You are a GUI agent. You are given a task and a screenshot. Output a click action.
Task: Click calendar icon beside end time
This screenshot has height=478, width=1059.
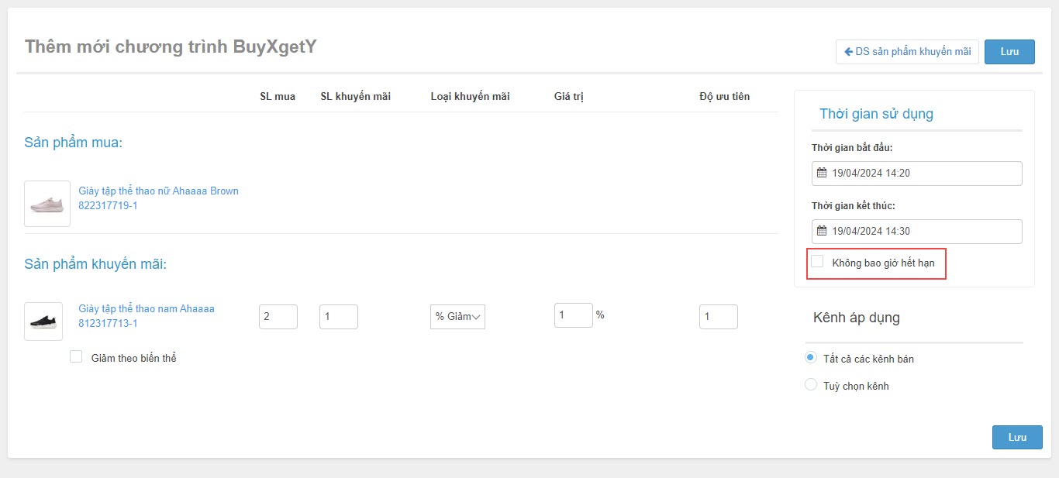[x=822, y=231]
